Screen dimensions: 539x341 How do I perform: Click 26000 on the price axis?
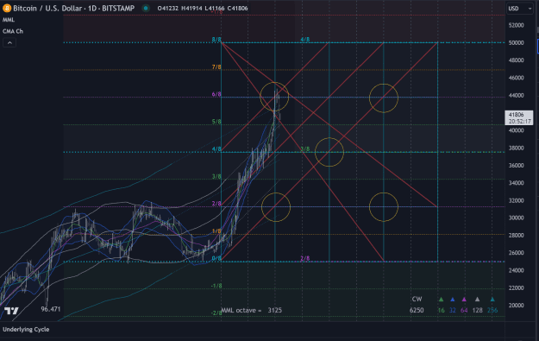click(x=516, y=253)
